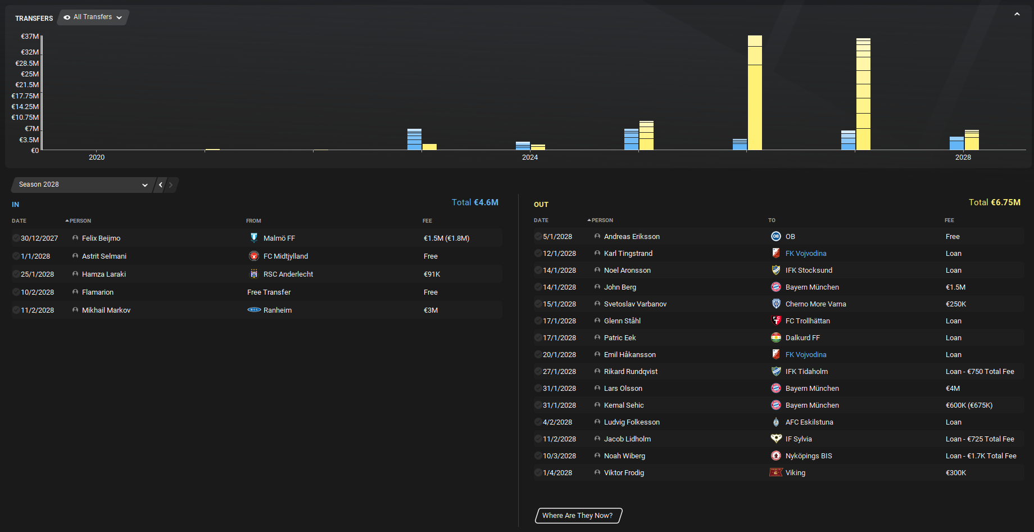Click the 2020 label on chart axis
Screen dimensions: 1034x532
97,157
